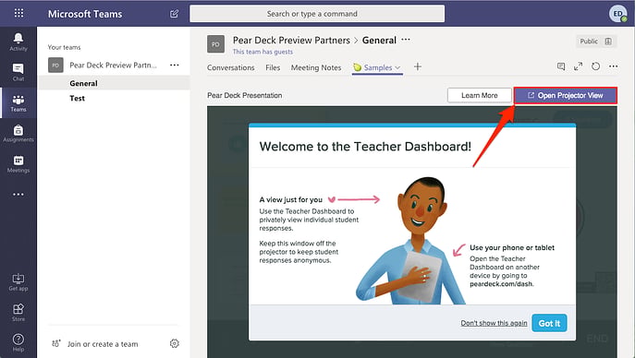635x358 pixels.
Task: Switch to the Files tab
Action: pyautogui.click(x=273, y=67)
